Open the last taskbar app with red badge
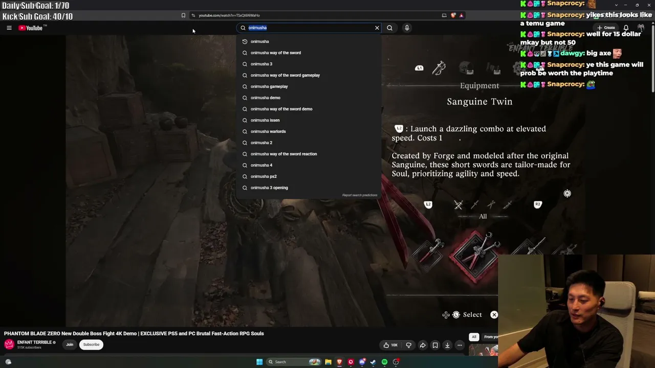 pyautogui.click(x=396, y=362)
